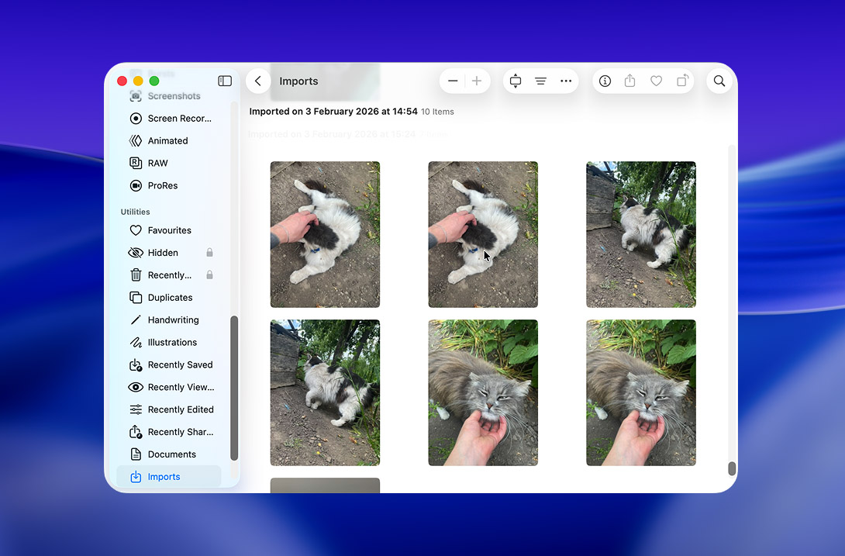Select Animated media type
The image size is (845, 556).
pos(169,141)
